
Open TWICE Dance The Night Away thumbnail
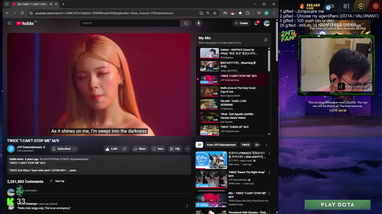(211, 179)
